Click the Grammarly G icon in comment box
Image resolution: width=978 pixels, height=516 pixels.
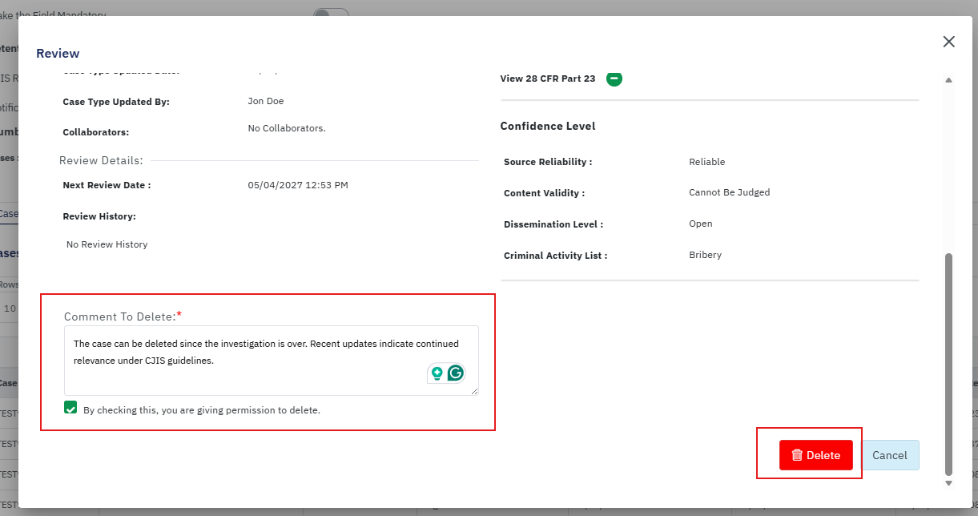point(456,373)
